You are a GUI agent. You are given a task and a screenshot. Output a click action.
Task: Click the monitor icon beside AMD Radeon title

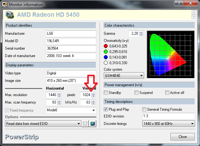(10, 15)
